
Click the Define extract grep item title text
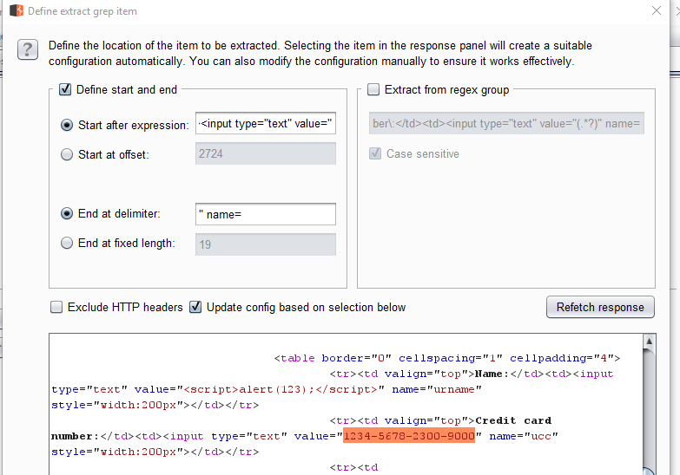(x=83, y=11)
